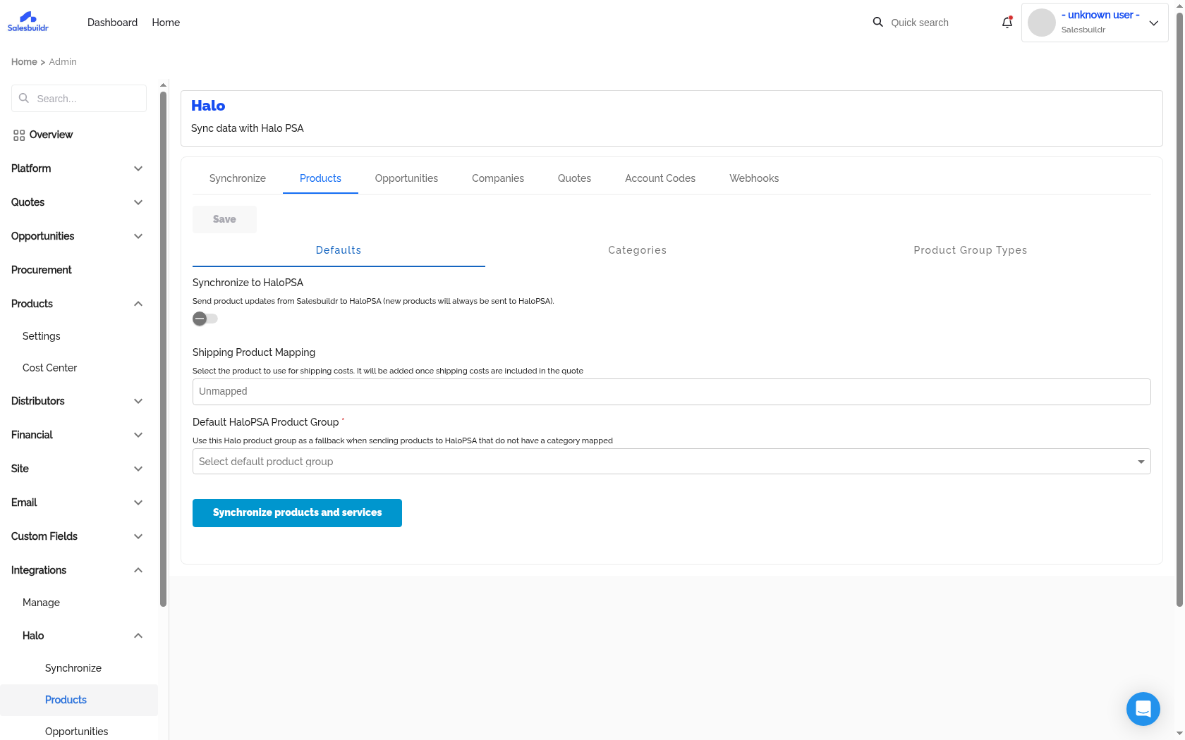Image resolution: width=1185 pixels, height=740 pixels.
Task: Click the Home breadcrumb link
Action: point(24,62)
